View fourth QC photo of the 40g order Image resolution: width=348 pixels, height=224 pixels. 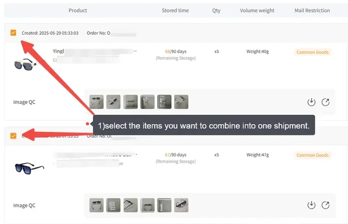click(x=147, y=102)
